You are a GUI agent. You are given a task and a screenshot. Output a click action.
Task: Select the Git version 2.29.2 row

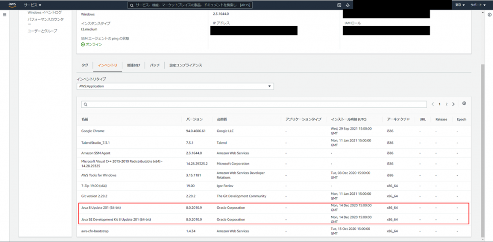coord(273,196)
